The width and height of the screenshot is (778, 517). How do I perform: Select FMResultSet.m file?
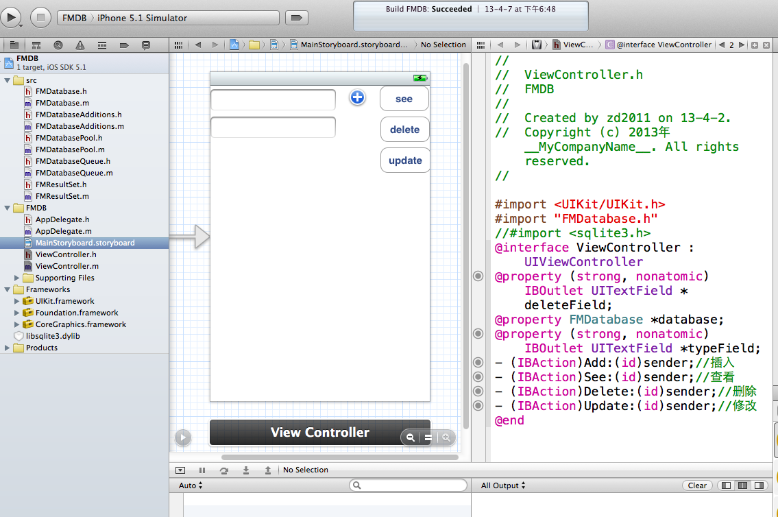point(62,196)
